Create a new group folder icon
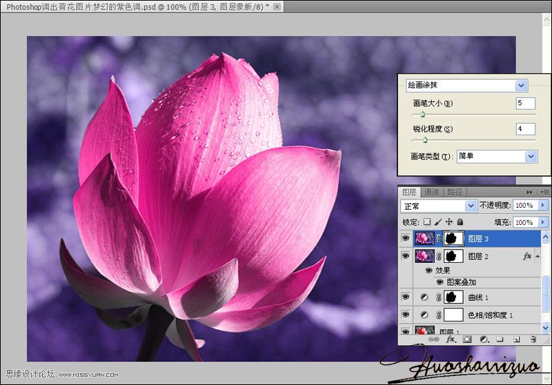 [x=500, y=339]
